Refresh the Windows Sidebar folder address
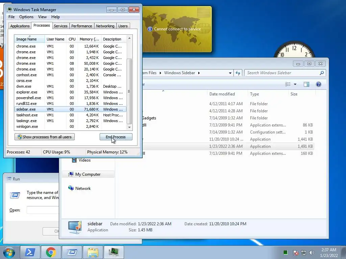This screenshot has width=346, height=259. 238,73
